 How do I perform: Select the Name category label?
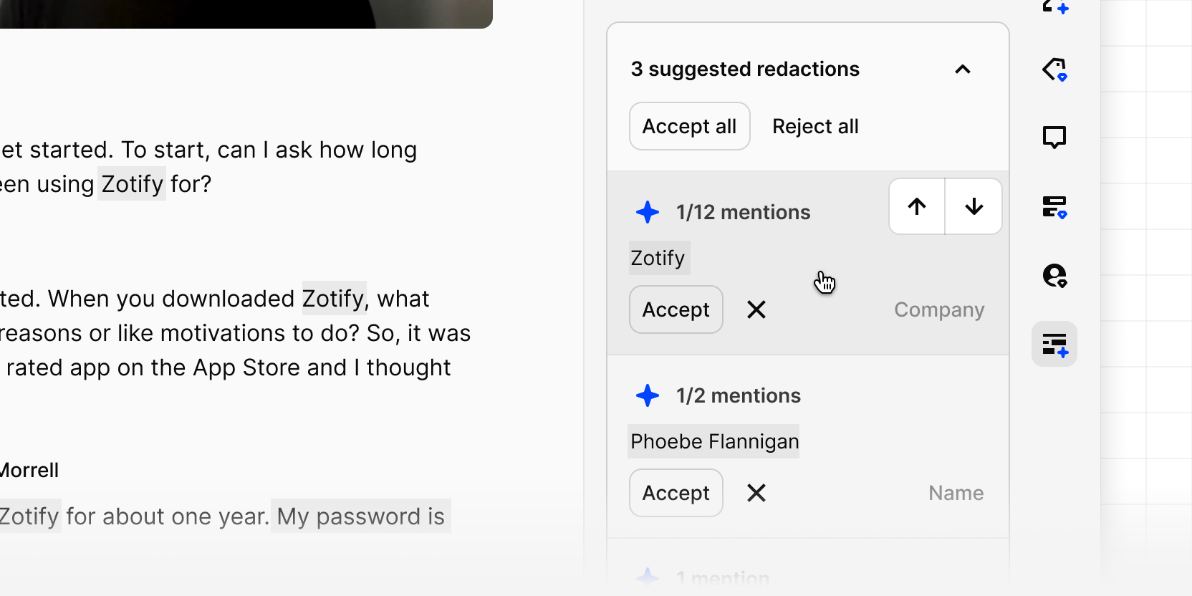[956, 493]
